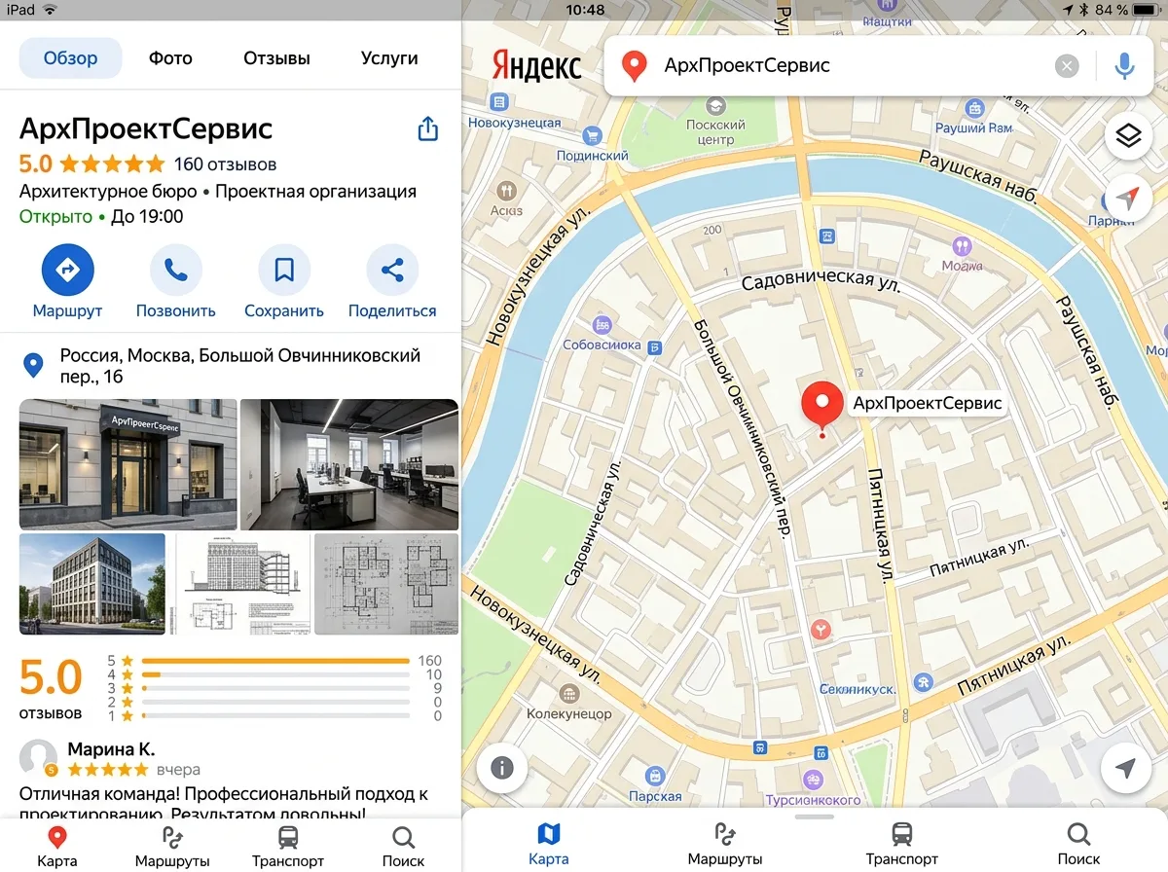Tap the info button on the map

(x=502, y=768)
